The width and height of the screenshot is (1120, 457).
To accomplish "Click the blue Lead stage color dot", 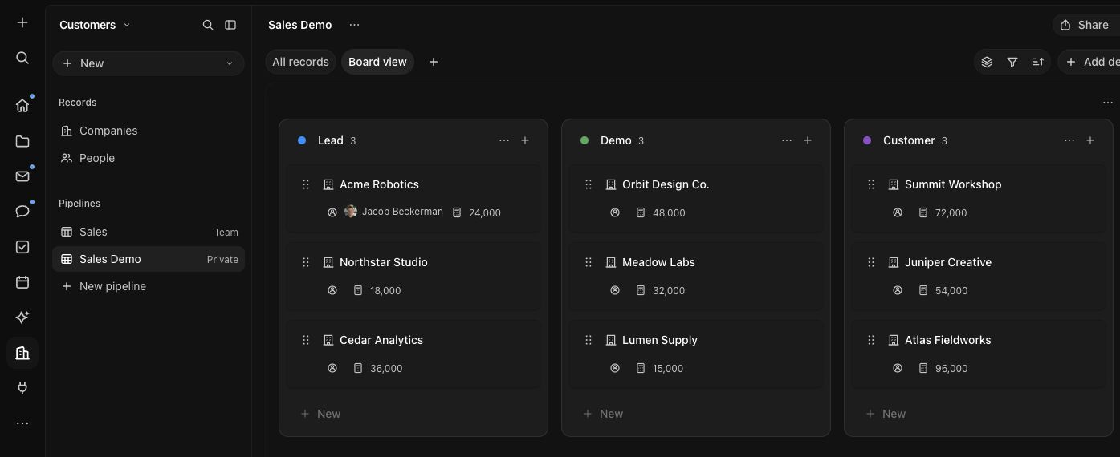I will (302, 140).
